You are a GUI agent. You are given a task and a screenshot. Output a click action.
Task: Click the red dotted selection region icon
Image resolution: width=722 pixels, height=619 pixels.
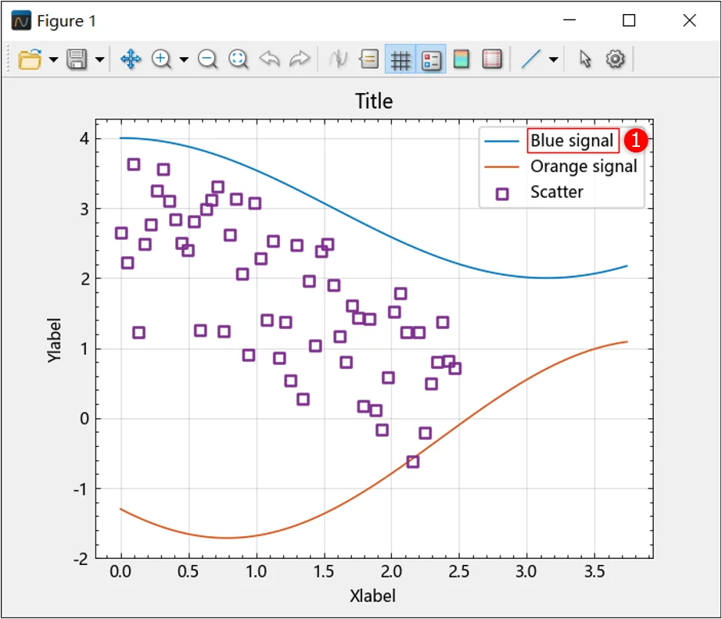(x=492, y=59)
